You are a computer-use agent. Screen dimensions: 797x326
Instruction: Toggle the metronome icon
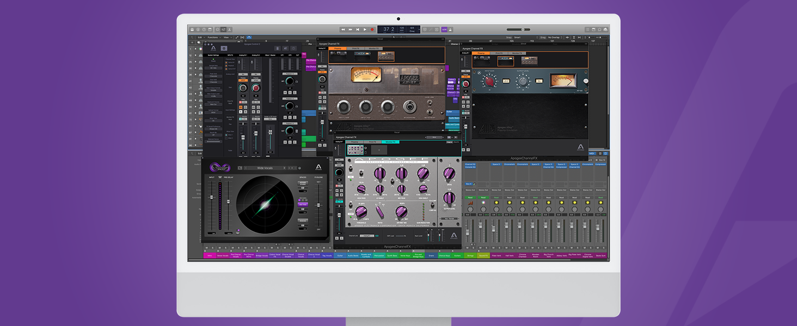(x=451, y=29)
